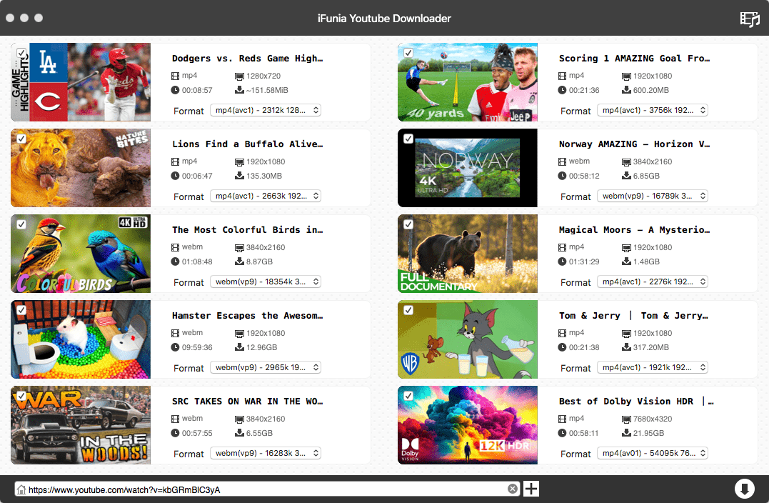The height and width of the screenshot is (503, 769).
Task: Expand format dropdown for Magical Moors video
Action: pyautogui.click(x=653, y=282)
